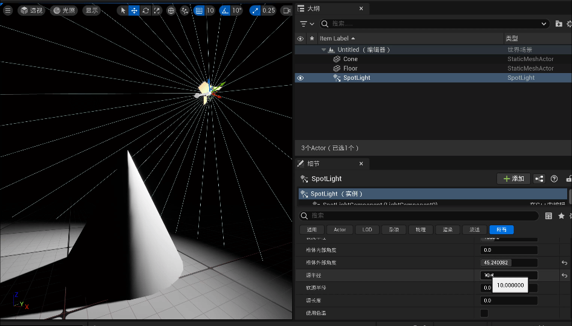Toggle scale snapping in viewport toolbar
The height and width of the screenshot is (326, 572).
click(x=255, y=10)
